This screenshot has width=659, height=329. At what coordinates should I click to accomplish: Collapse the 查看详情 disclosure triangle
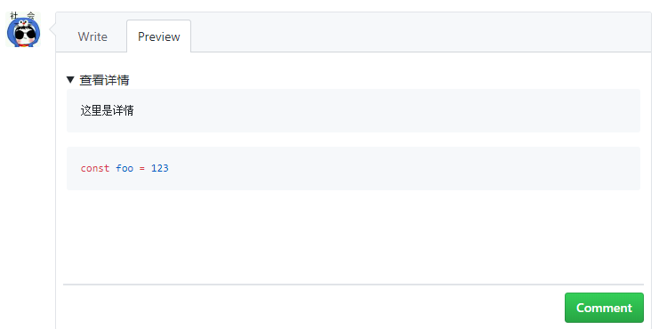[x=70, y=79]
